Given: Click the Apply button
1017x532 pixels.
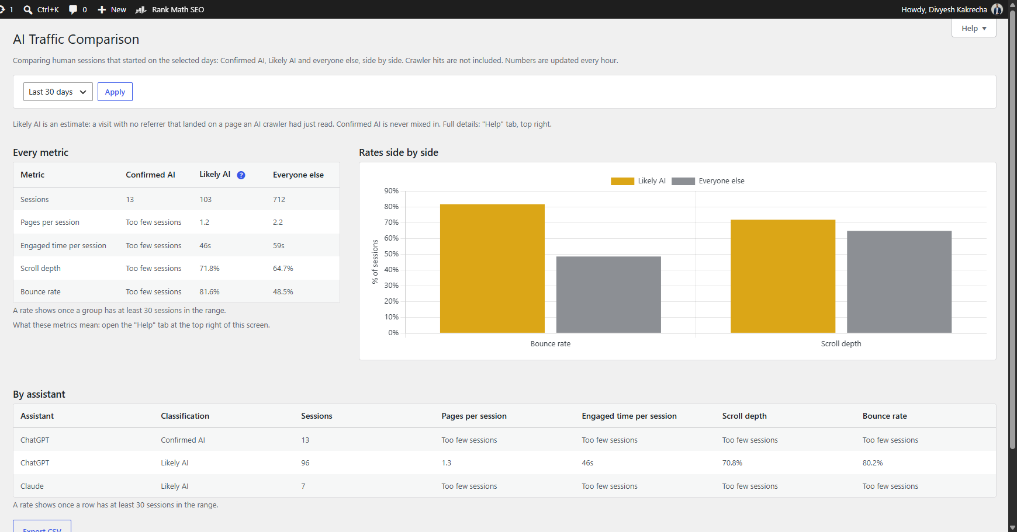Looking at the screenshot, I should point(115,92).
